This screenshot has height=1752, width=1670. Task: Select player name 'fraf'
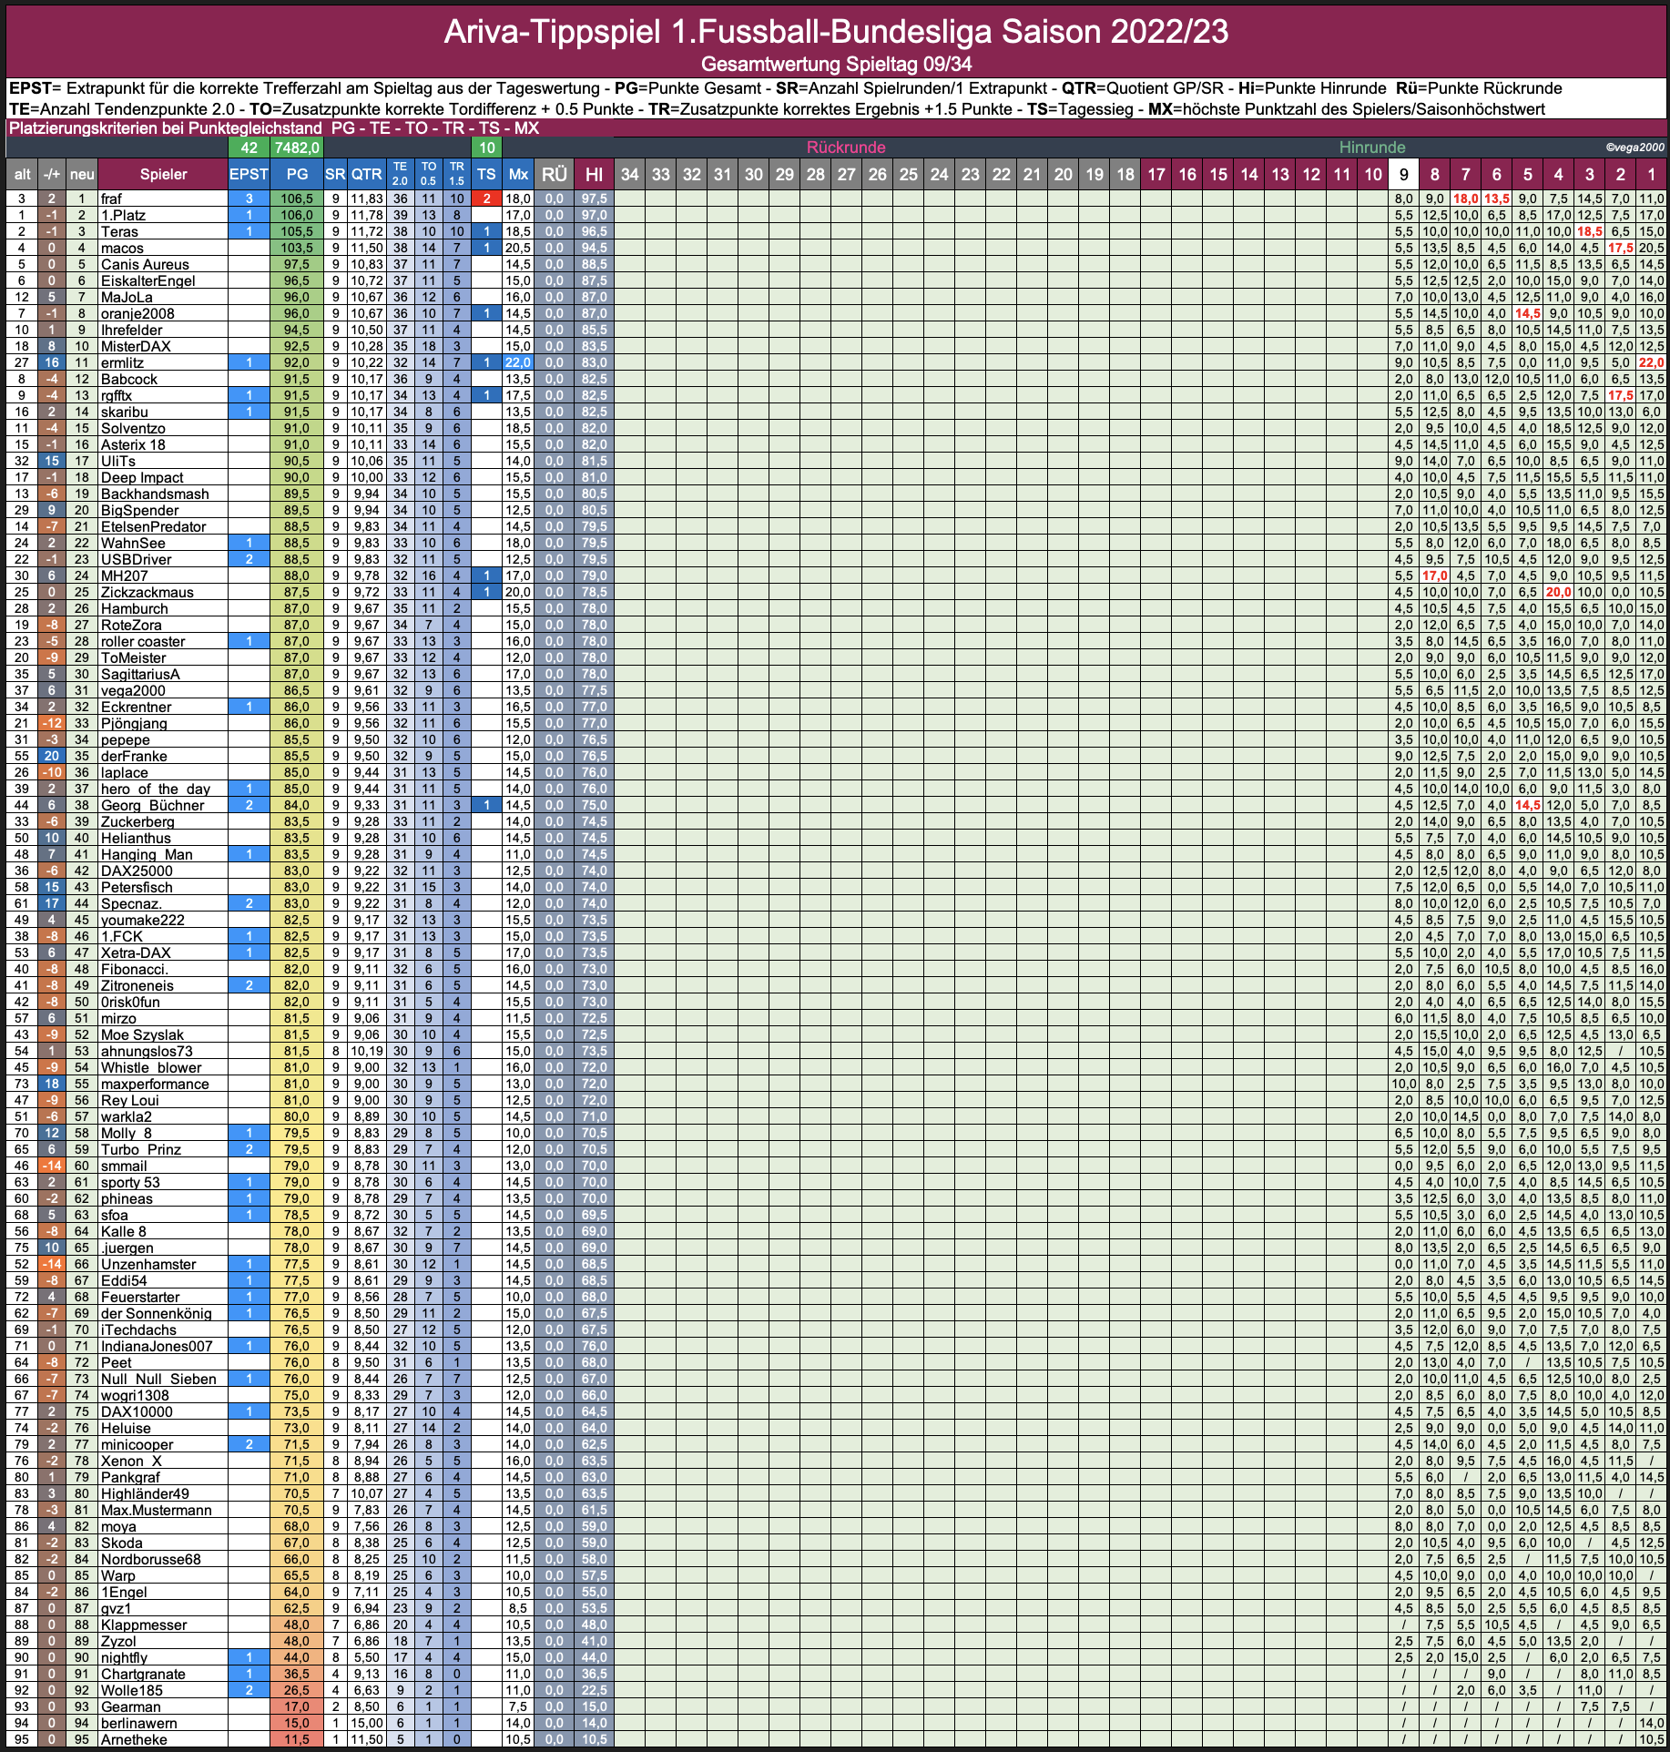111,199
